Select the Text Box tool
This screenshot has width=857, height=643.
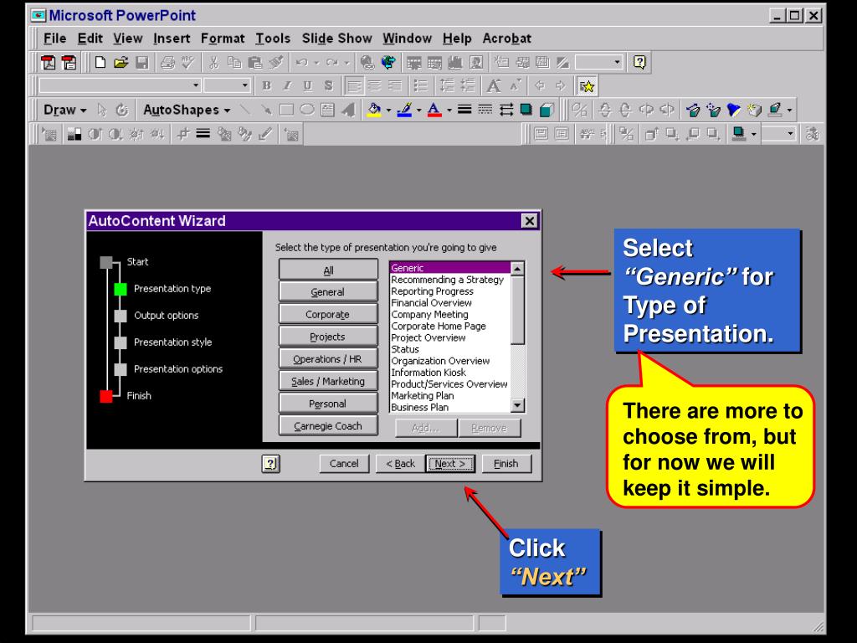point(327,110)
